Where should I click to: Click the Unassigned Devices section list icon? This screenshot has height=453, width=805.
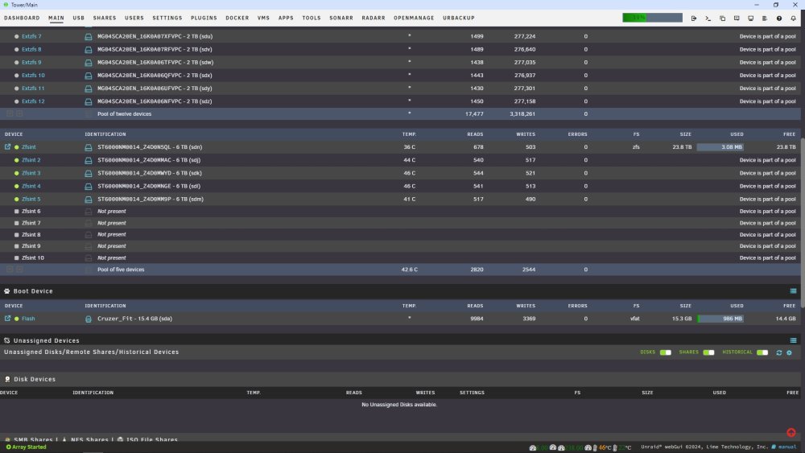pos(793,340)
